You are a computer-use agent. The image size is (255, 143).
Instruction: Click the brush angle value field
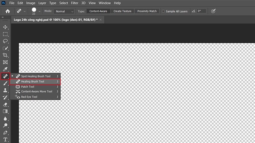(x=201, y=11)
